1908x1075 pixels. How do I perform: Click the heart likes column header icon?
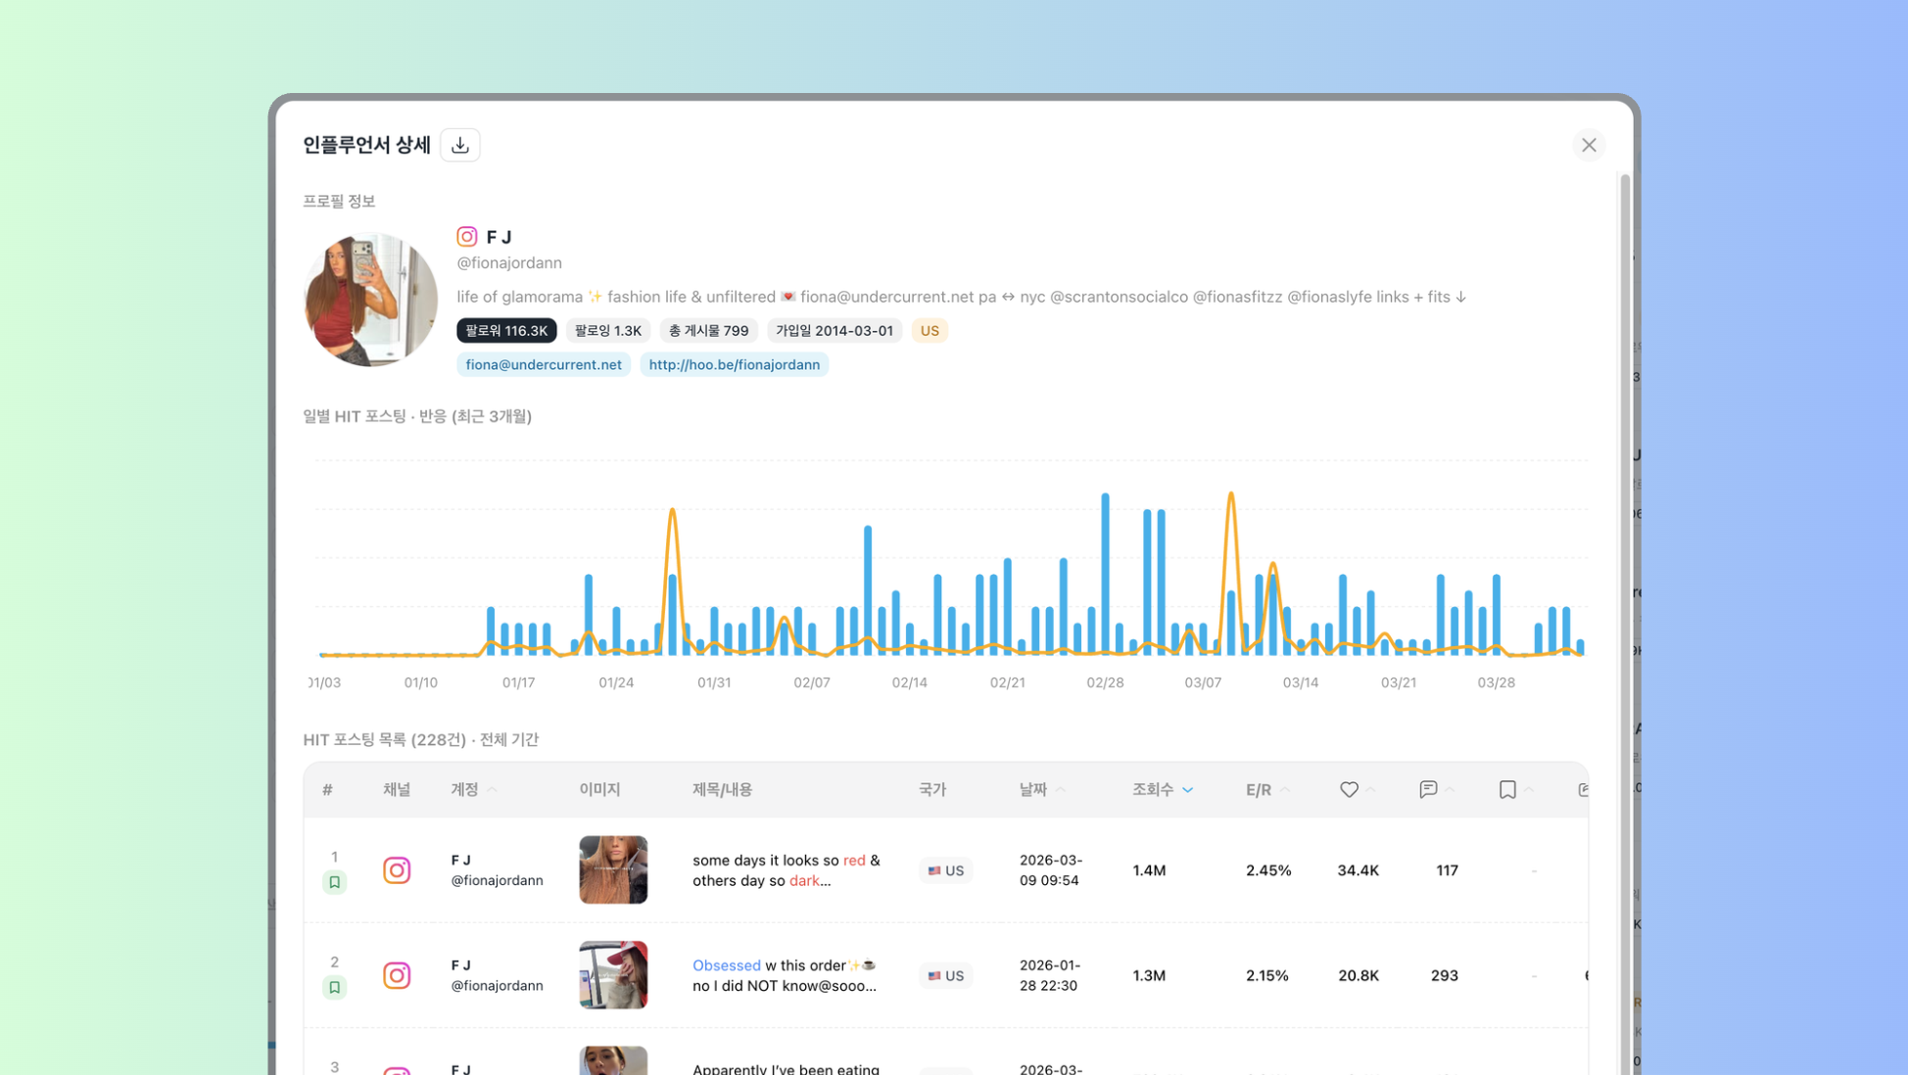click(x=1349, y=789)
